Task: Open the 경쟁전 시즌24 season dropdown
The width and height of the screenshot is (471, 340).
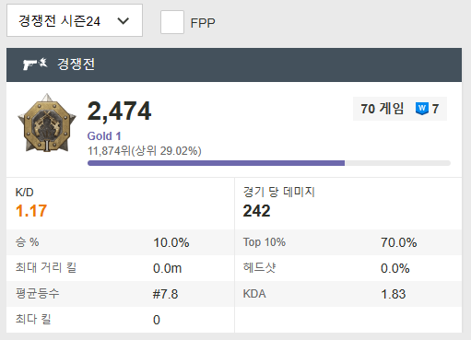Action: click(75, 20)
